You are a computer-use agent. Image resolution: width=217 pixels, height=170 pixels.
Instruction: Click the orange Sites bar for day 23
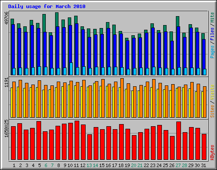[154, 98]
